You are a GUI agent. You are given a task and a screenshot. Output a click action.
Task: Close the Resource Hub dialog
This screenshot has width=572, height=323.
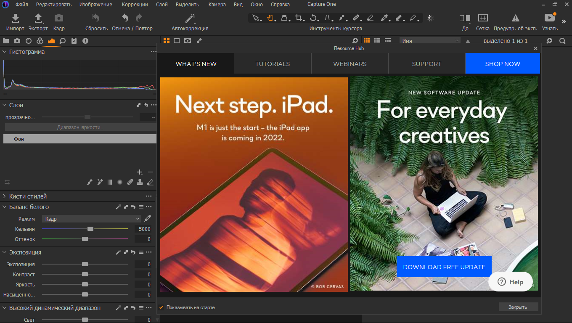[535, 48]
